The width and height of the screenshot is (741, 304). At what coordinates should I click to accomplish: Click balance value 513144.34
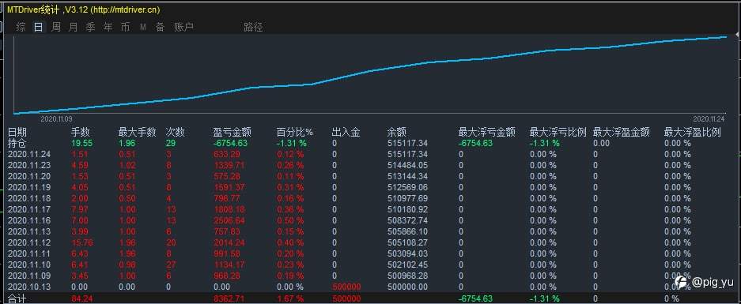coord(407,176)
